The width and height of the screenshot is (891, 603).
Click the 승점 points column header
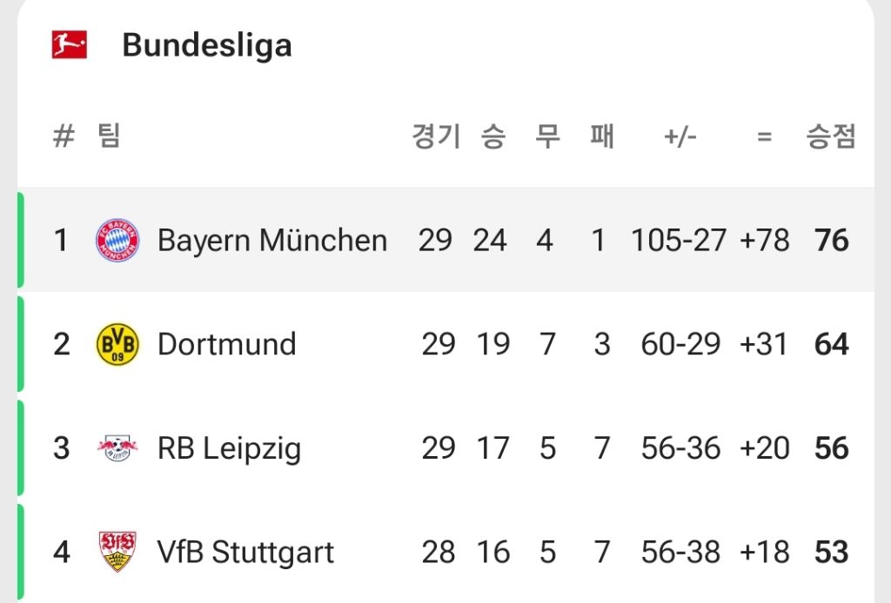tap(831, 136)
